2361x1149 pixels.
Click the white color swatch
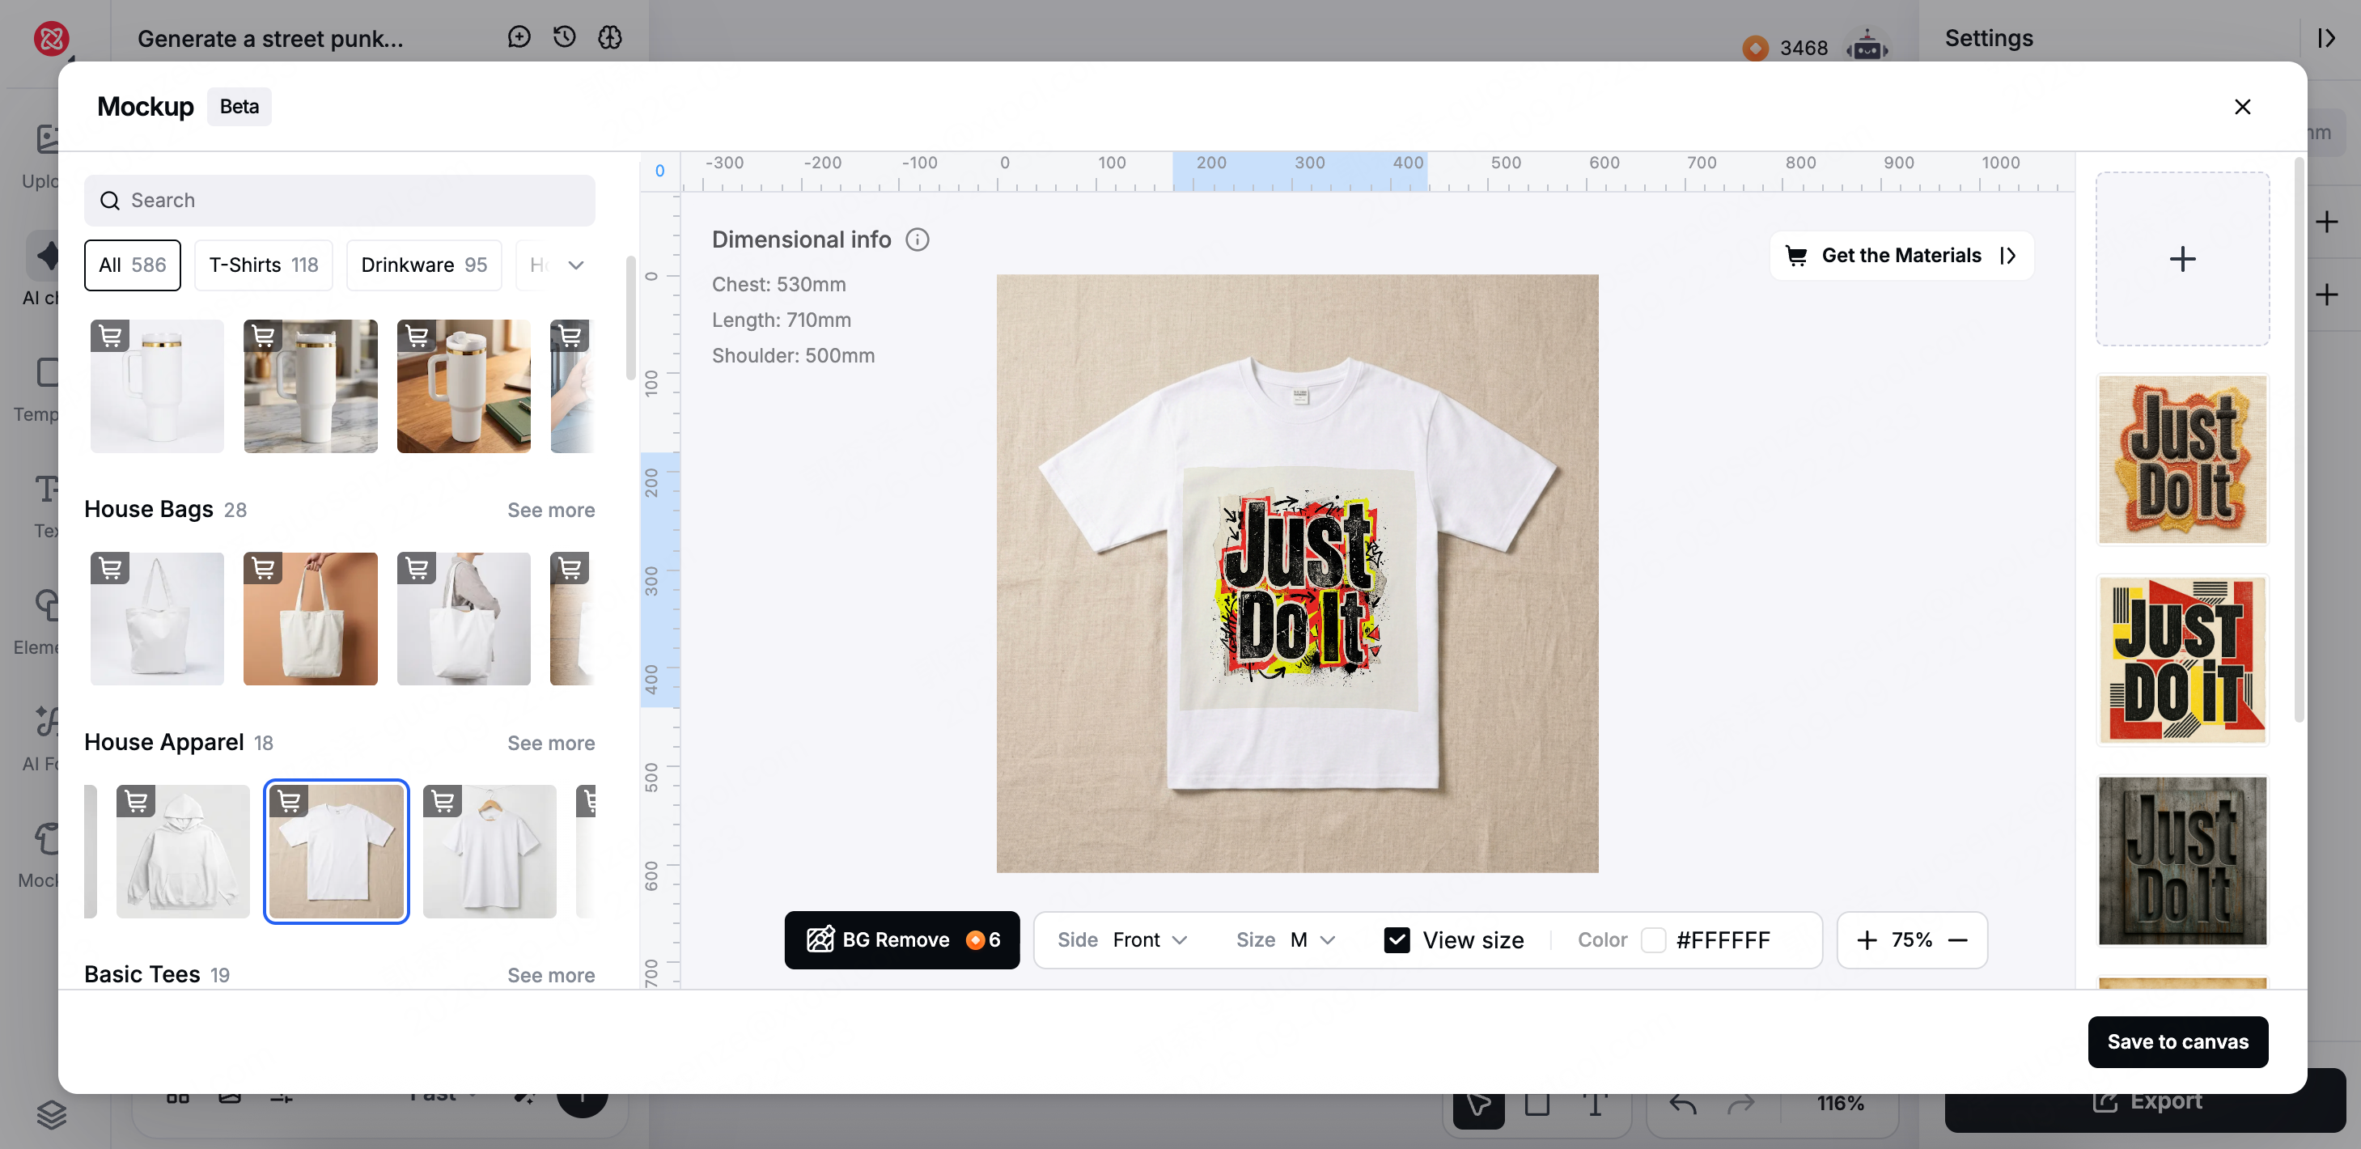pos(1652,940)
